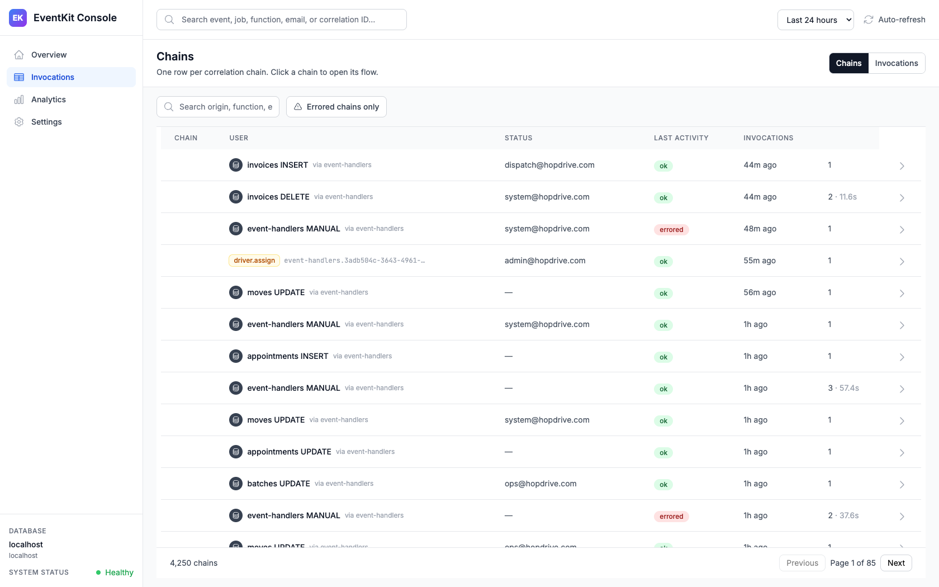Go to the Next page
Image resolution: width=939 pixels, height=587 pixels.
896,563
